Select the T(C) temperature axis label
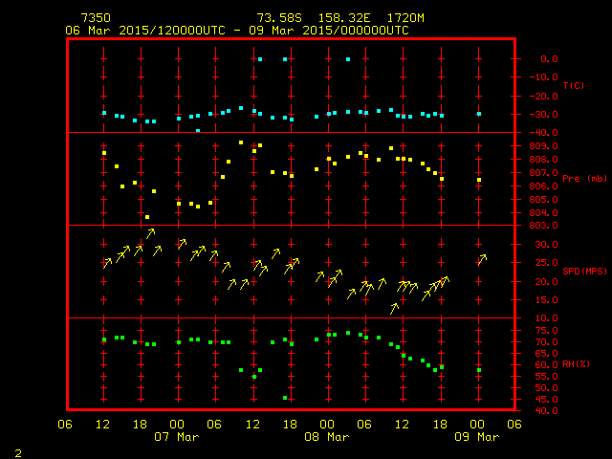This screenshot has width=612, height=459. pyautogui.click(x=573, y=86)
